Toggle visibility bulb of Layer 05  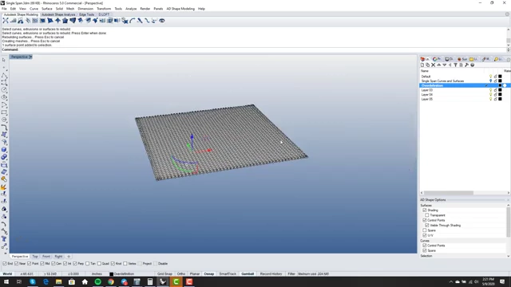point(490,99)
